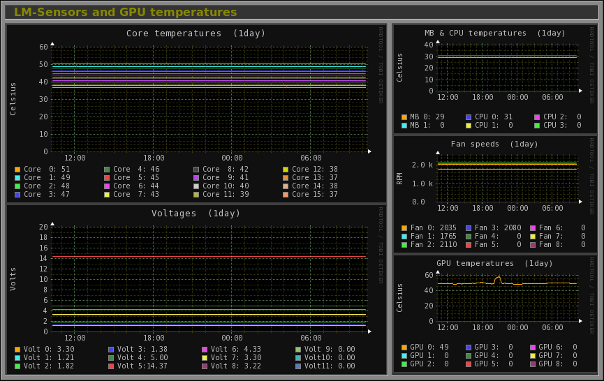Open the Core temperatures graph
The width and height of the screenshot is (604, 381).
(x=196, y=114)
